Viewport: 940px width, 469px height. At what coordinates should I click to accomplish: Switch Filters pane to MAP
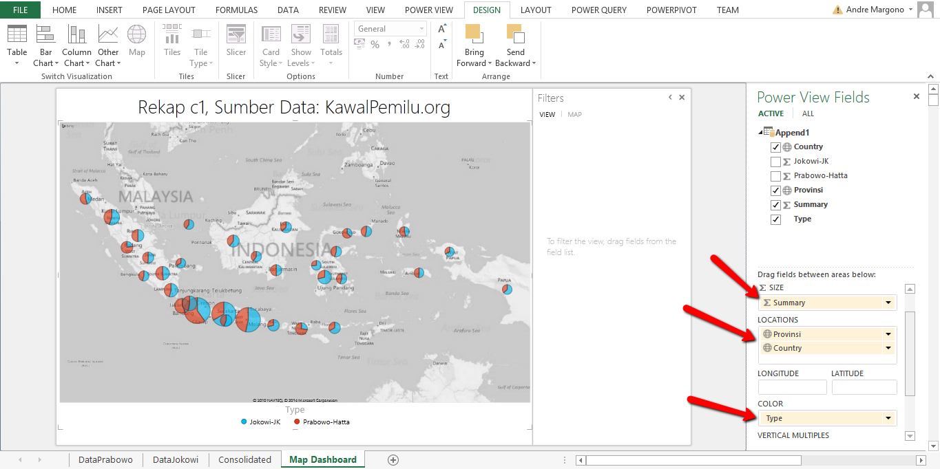(x=574, y=115)
